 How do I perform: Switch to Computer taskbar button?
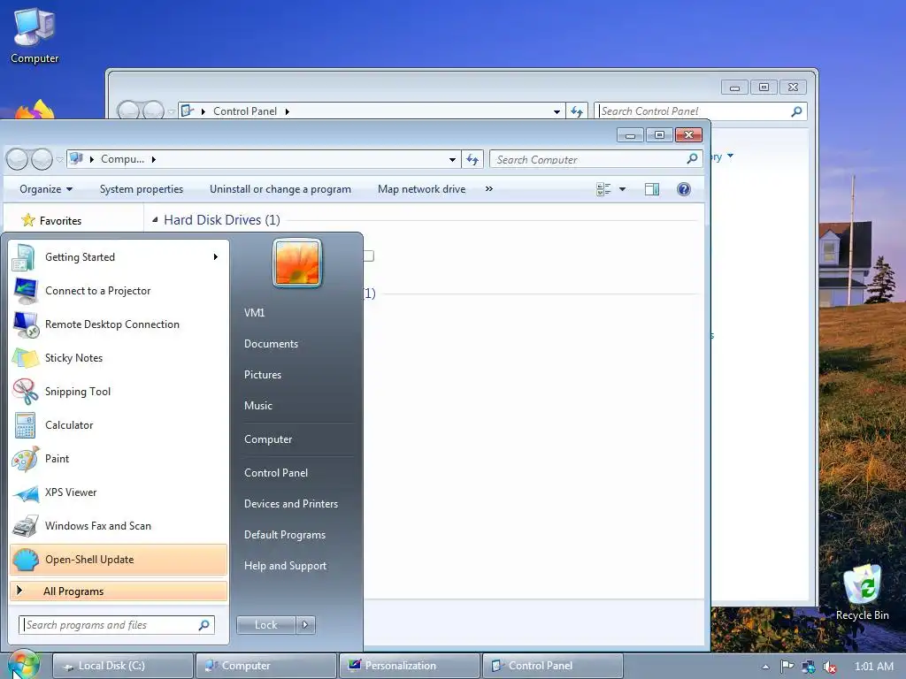click(266, 666)
